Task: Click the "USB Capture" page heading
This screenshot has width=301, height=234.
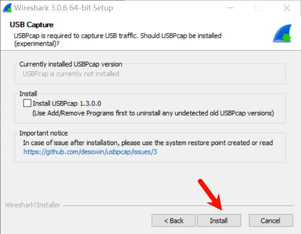Action: [x=31, y=25]
